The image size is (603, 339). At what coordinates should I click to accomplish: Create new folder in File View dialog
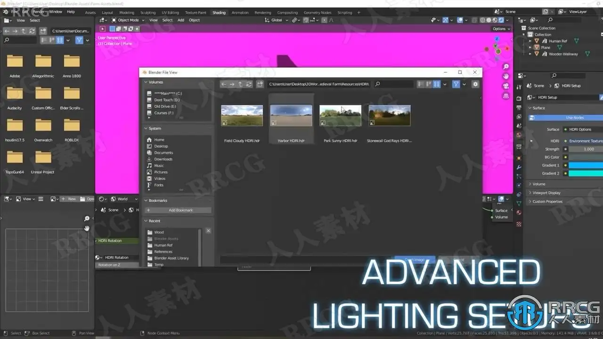(x=260, y=84)
